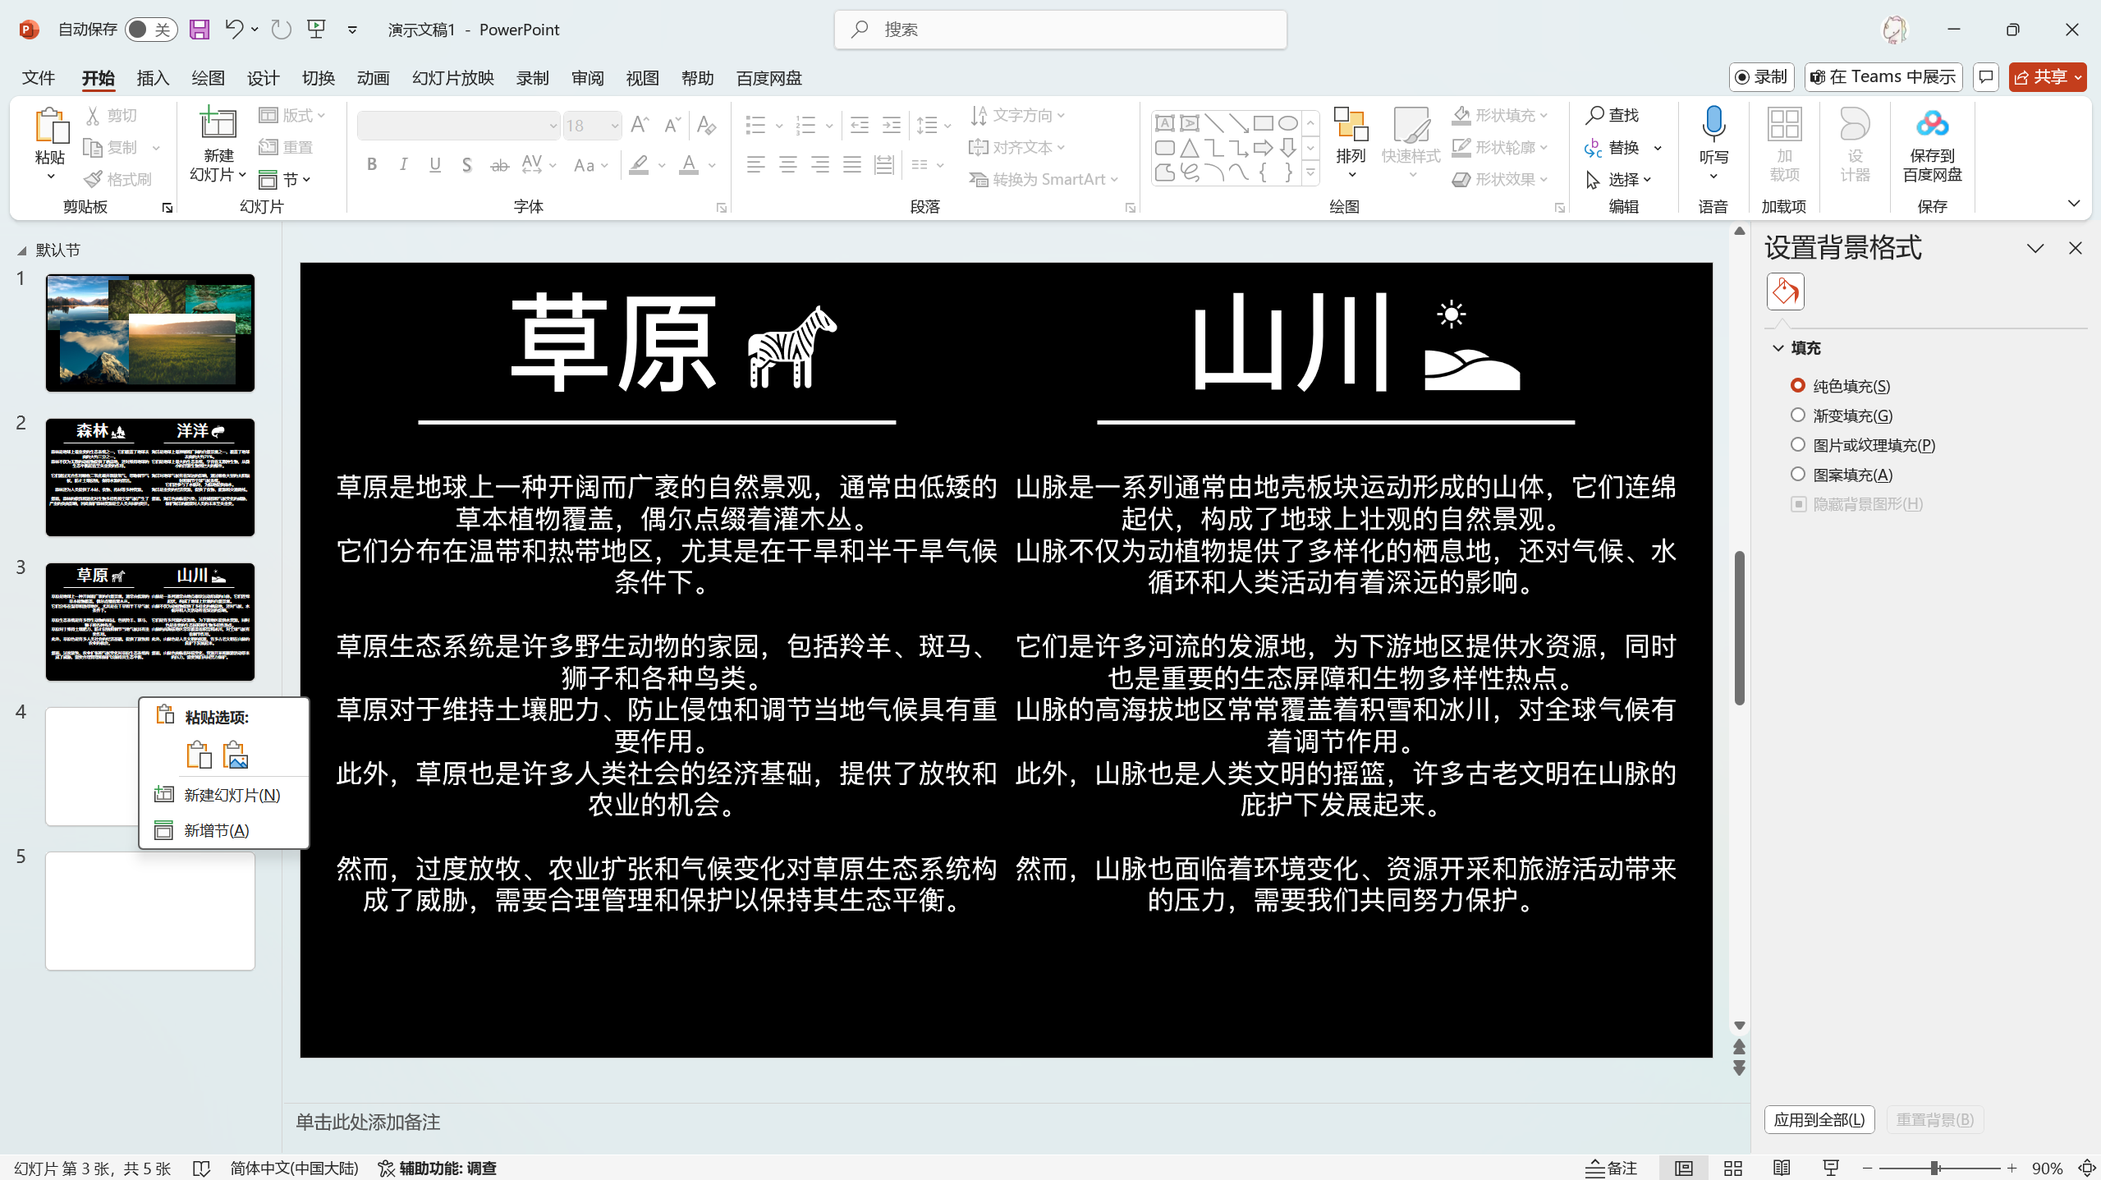
Task: Start slideshow from beginning icon in title bar
Action: point(316,30)
